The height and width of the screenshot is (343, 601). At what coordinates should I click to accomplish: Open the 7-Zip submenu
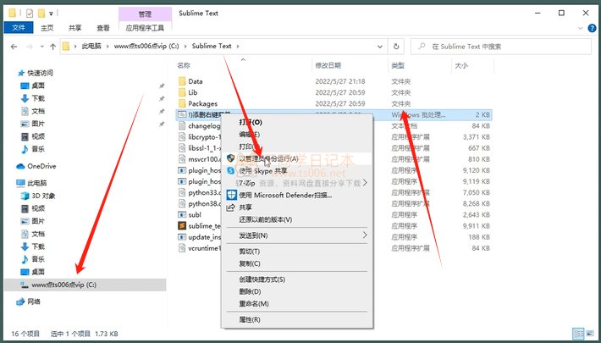point(297,183)
